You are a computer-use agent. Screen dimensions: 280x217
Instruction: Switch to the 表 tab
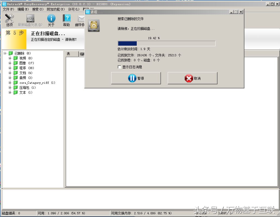[72, 54]
